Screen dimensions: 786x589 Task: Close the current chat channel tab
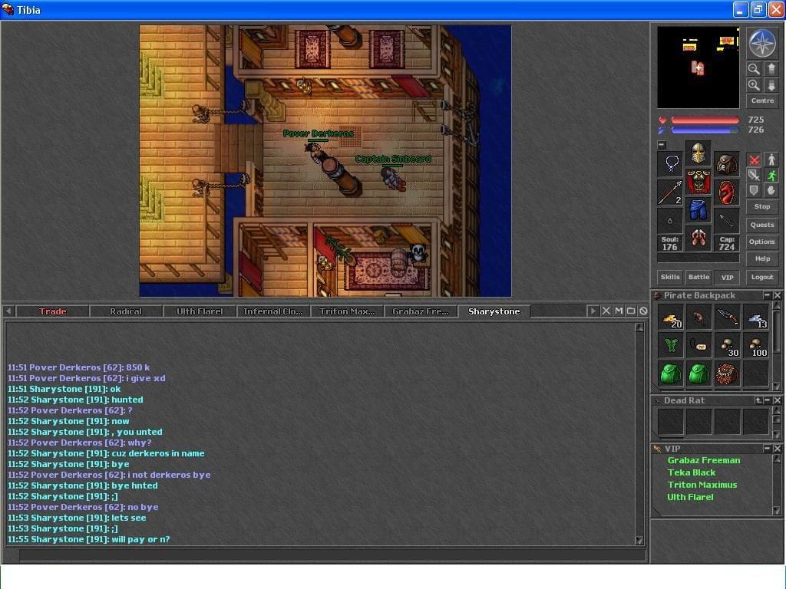[606, 311]
